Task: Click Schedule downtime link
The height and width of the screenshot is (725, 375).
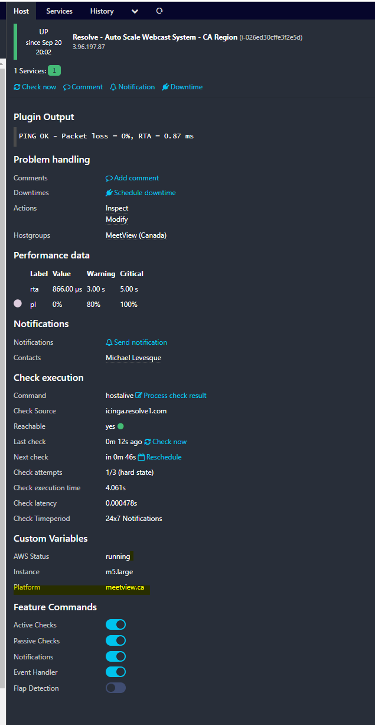Action: [x=141, y=193]
